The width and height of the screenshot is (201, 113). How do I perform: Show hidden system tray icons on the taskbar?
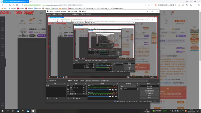(170, 111)
